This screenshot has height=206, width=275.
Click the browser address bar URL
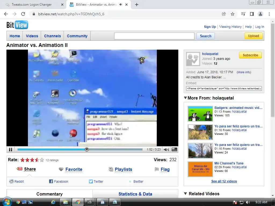(71, 14)
